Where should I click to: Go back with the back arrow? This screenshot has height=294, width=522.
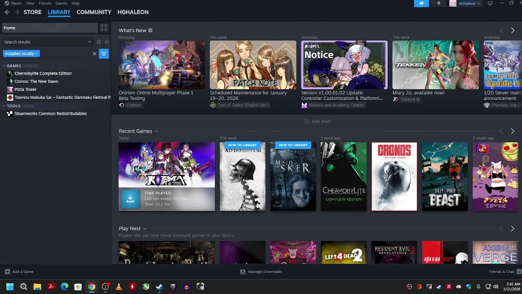click(x=7, y=12)
